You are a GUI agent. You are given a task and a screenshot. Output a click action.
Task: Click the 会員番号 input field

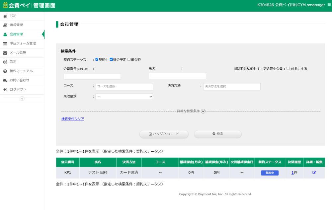[x=92, y=77]
